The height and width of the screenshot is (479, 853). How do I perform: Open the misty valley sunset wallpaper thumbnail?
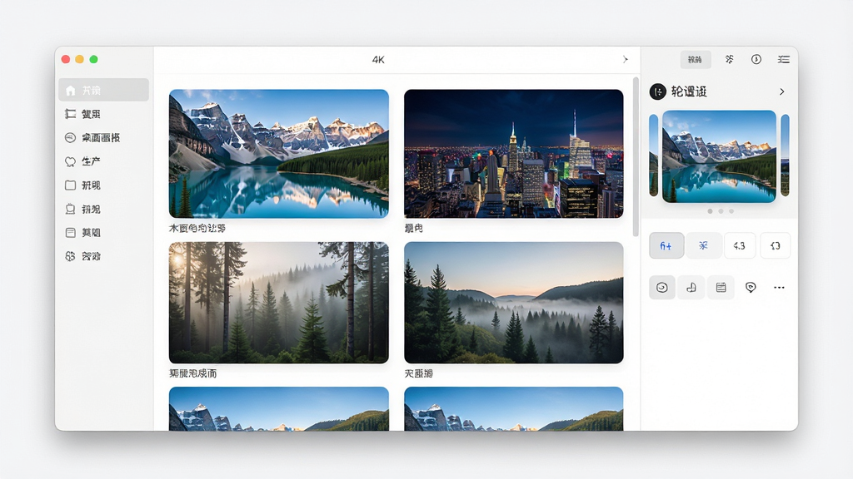click(x=513, y=303)
